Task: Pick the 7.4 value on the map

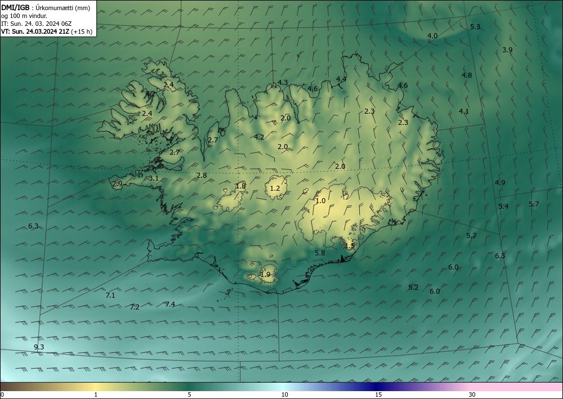Action: [x=170, y=304]
